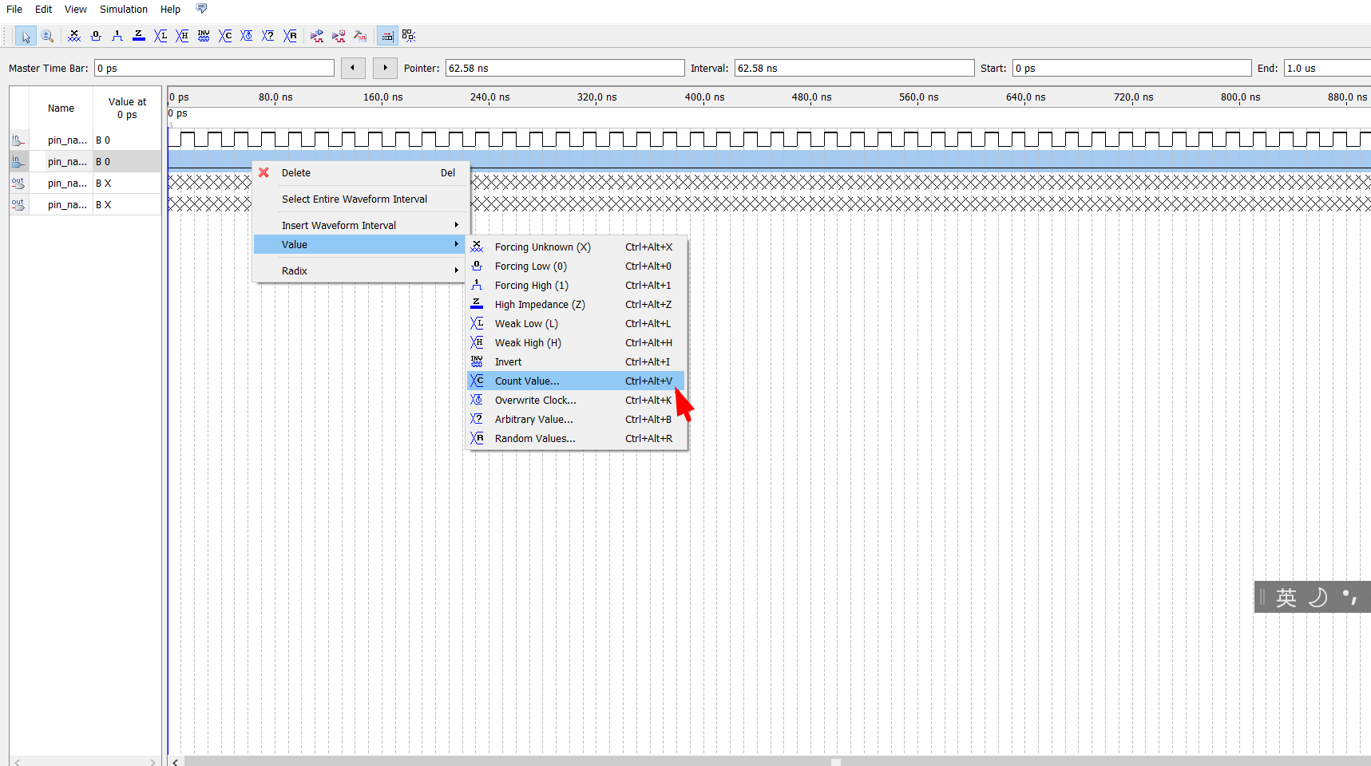This screenshot has width=1371, height=766.
Task: Click the feedback icon beside the Help menu
Action: (x=201, y=9)
